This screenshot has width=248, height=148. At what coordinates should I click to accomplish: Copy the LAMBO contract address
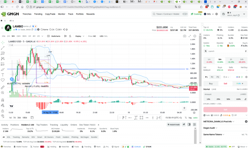pyautogui.click(x=32, y=30)
